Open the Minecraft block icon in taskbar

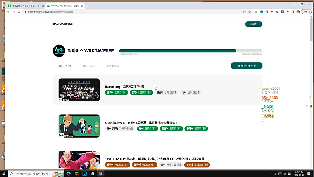tap(77, 174)
